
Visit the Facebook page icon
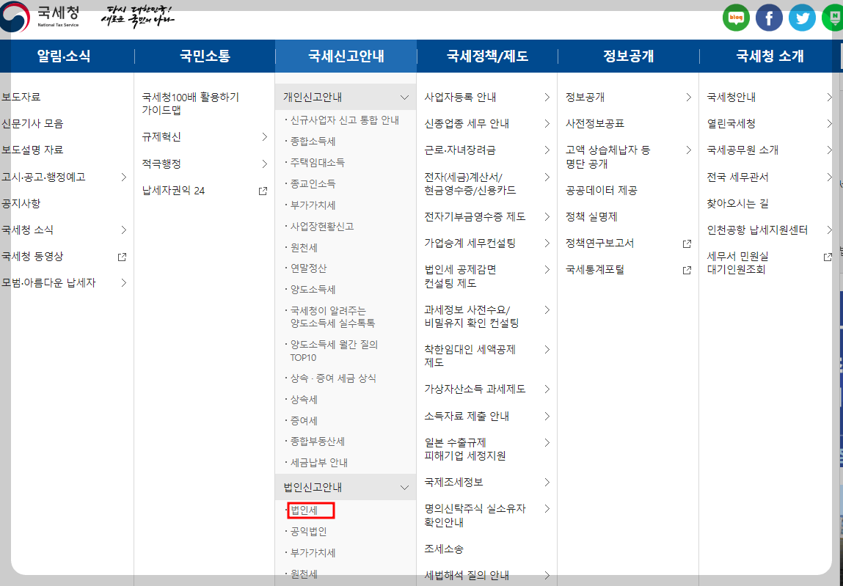coord(769,17)
